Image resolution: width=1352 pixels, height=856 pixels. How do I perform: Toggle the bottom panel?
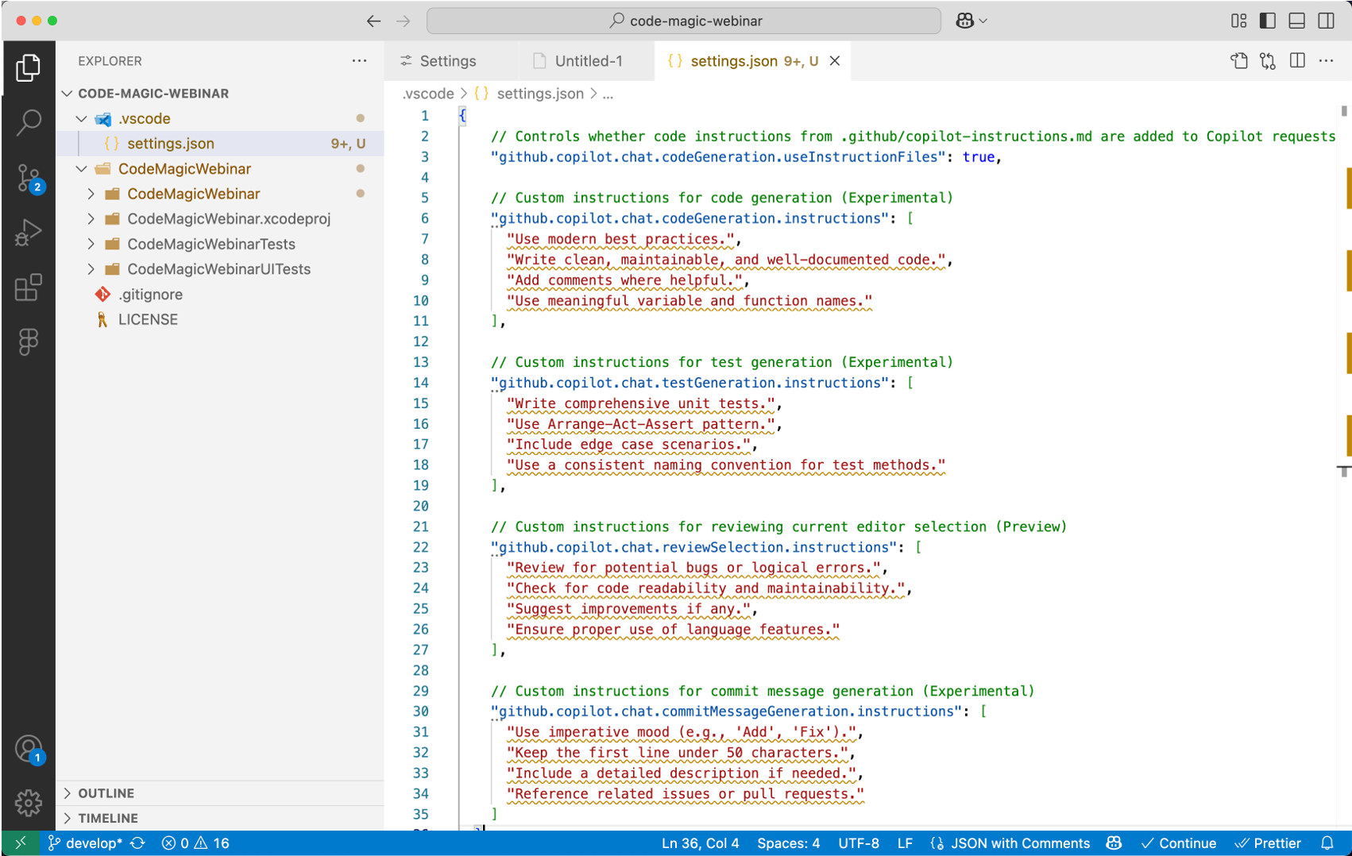click(1297, 21)
